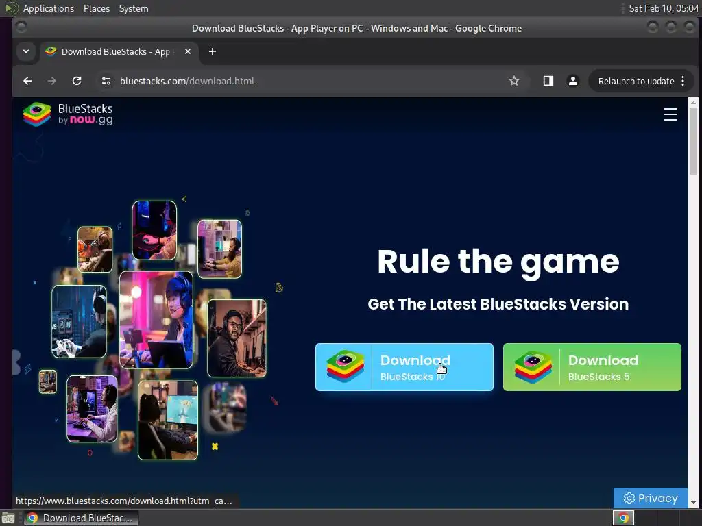
Task: Open a new tab
Action: (213, 51)
